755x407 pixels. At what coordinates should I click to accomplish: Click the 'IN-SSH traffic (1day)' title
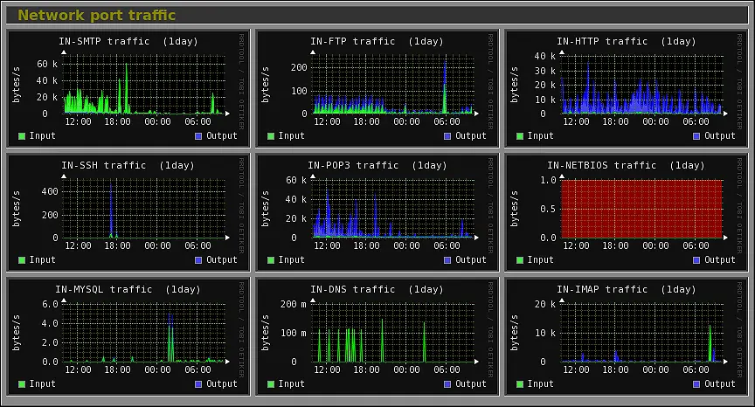(128, 165)
